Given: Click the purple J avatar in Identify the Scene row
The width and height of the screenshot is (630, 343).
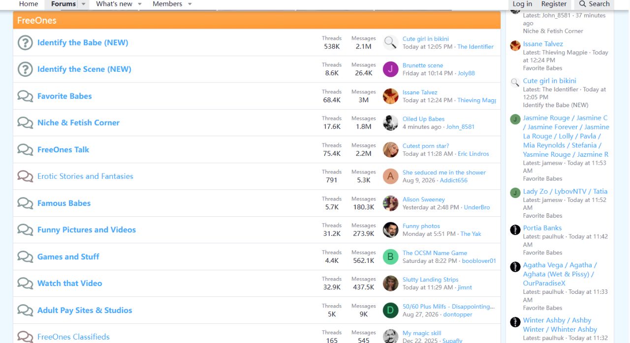Looking at the screenshot, I should point(390,69).
